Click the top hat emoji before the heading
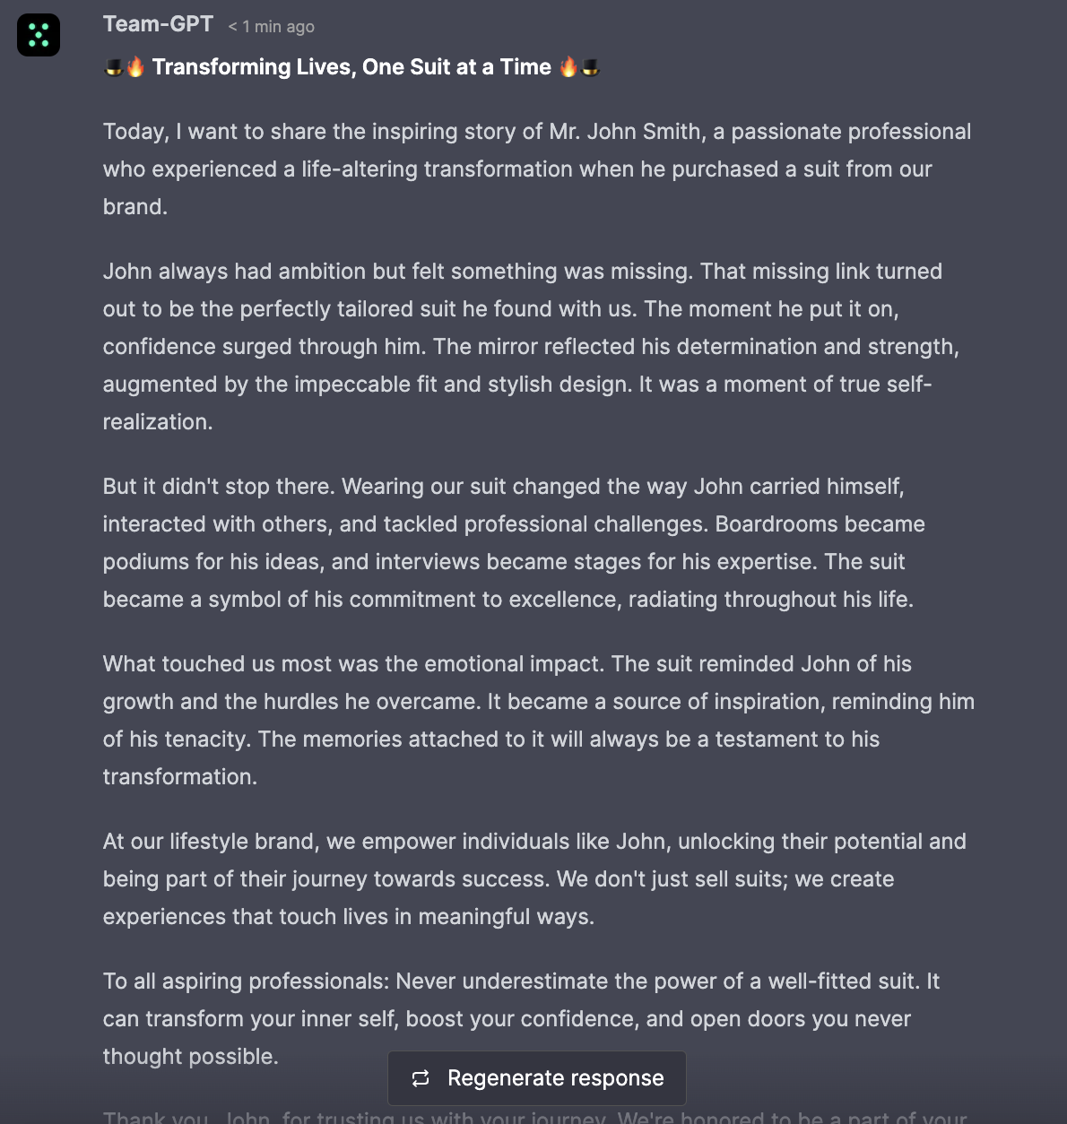The height and width of the screenshot is (1124, 1067). click(x=114, y=67)
